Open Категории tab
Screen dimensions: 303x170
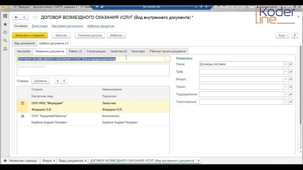coord(138,51)
